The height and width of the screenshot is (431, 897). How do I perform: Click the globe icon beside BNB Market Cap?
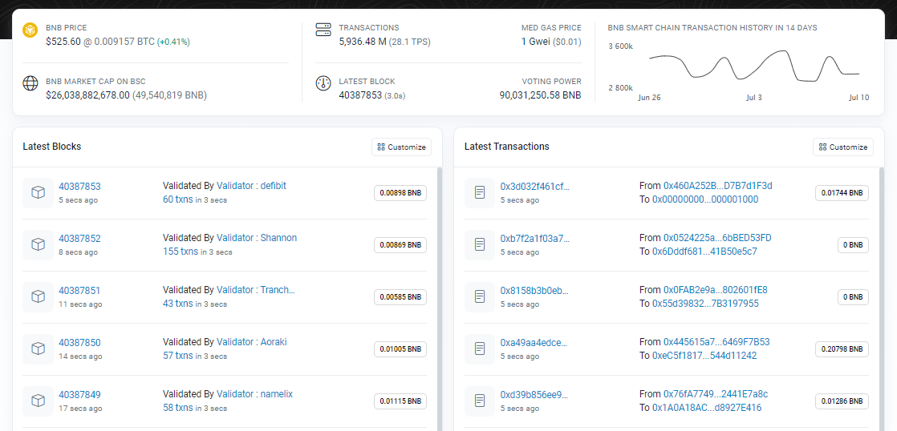(30, 83)
